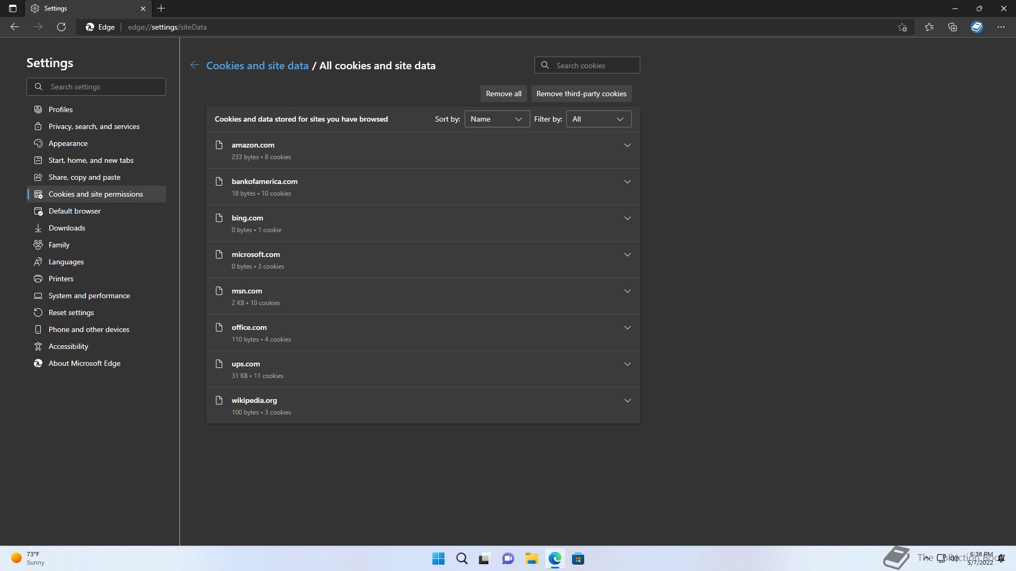Click the browser back arrow

click(15, 27)
